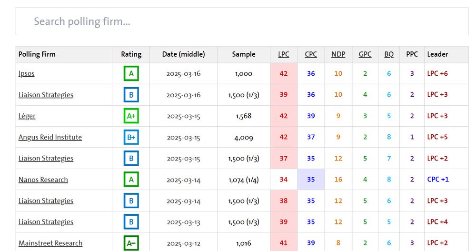Click the Liaison 2025-03-15 BQ value 7
The image size is (476, 251).
pos(389,158)
